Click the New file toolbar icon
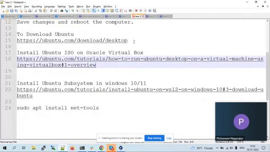270x152 pixels. tap(3, 11)
